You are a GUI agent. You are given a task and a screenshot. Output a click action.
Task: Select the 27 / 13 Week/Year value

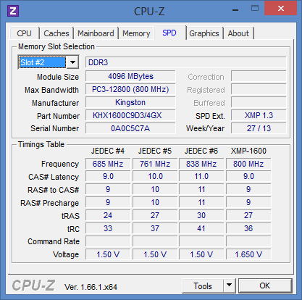click(259, 128)
